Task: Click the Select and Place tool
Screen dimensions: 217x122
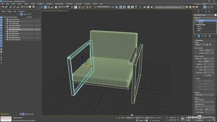Action: (56, 7)
